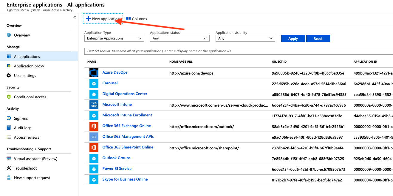Click the Azure DevOps app icon

[x=94, y=73]
